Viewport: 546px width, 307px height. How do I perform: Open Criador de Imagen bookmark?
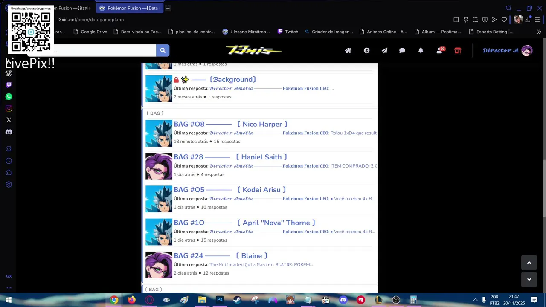tap(329, 32)
